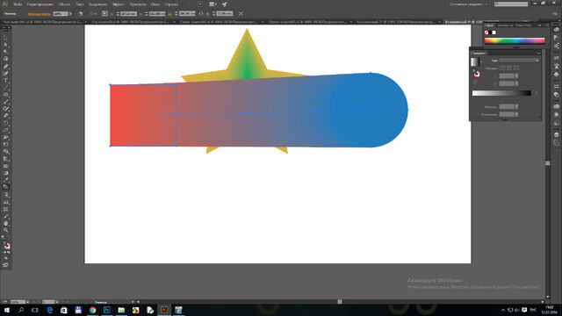Click the None swatch in the Color panel
Viewport: 562px width, 316px height.
point(486,32)
